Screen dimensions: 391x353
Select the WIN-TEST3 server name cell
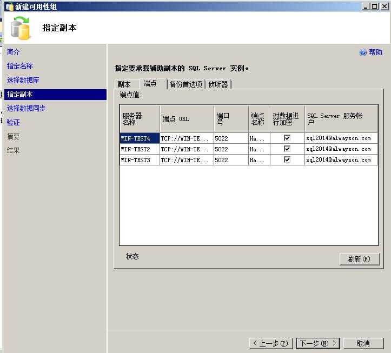[x=140, y=160]
